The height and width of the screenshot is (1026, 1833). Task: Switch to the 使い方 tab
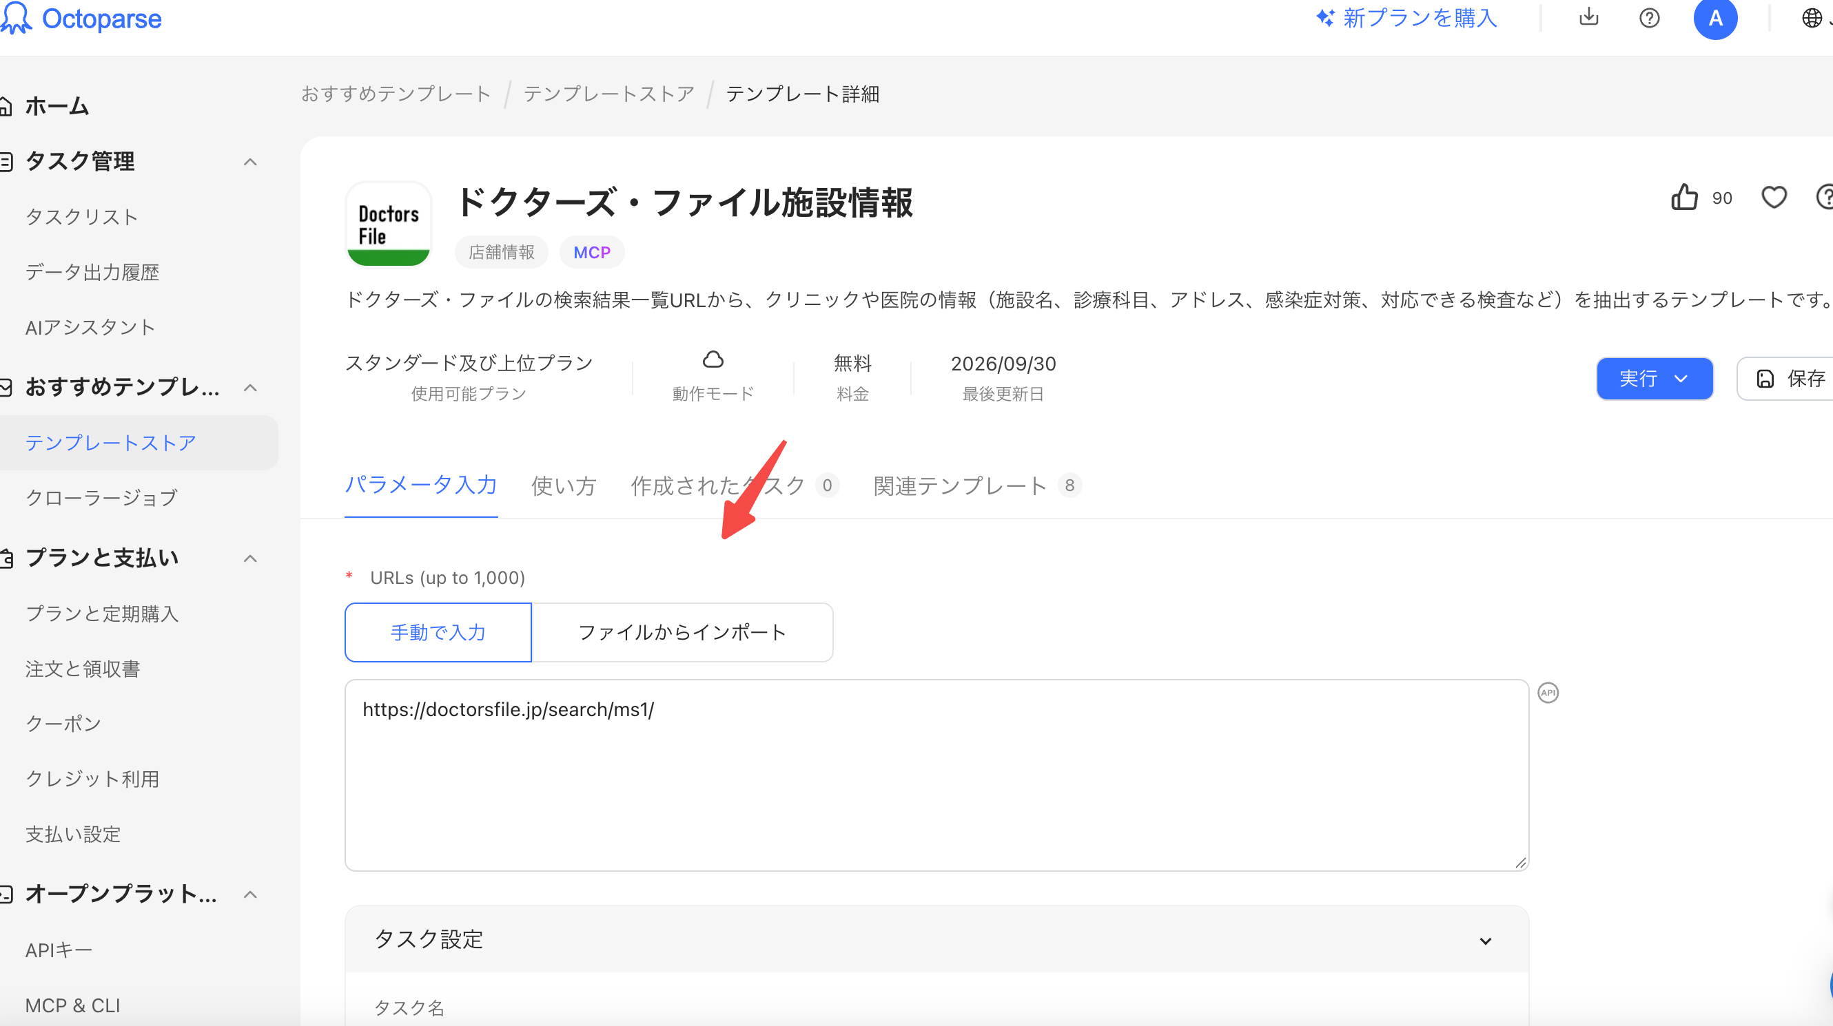tap(564, 485)
